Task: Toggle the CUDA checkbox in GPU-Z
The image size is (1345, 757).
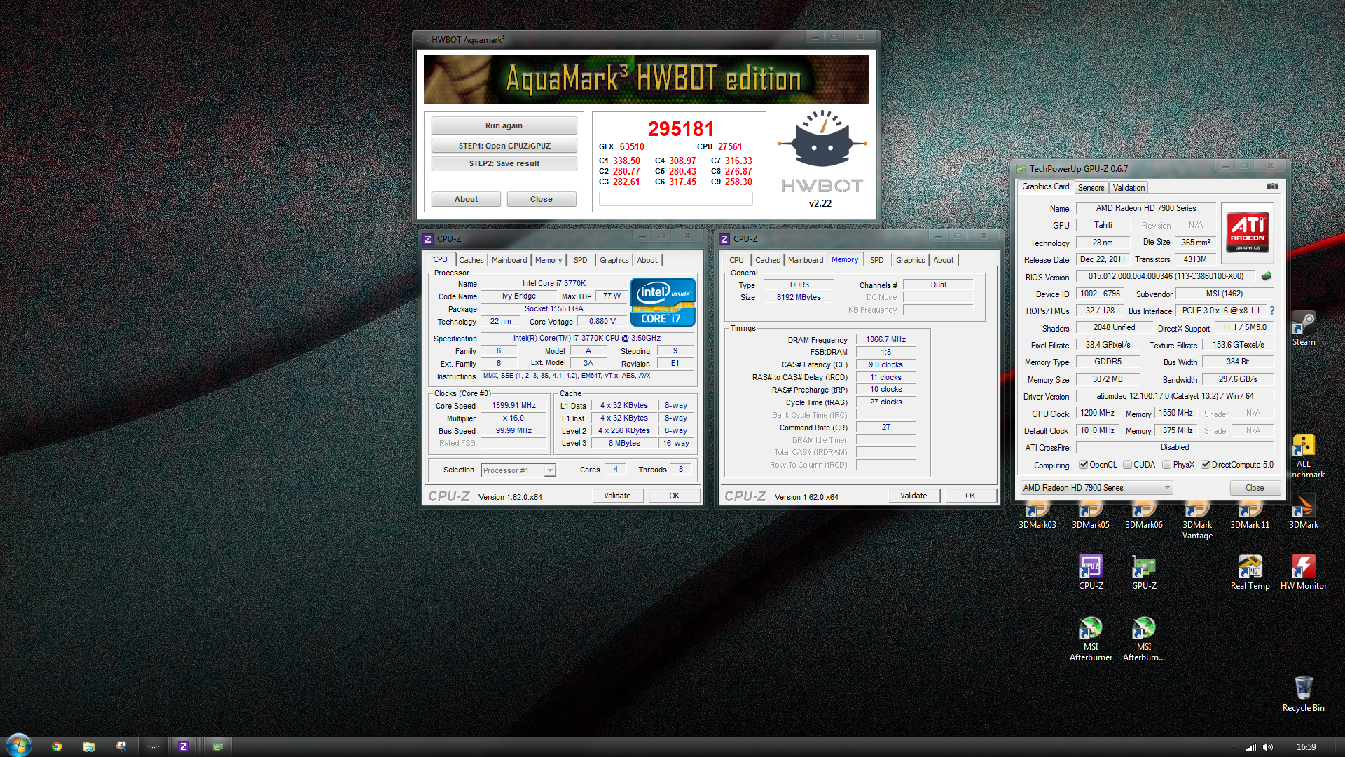Action: pyautogui.click(x=1127, y=465)
